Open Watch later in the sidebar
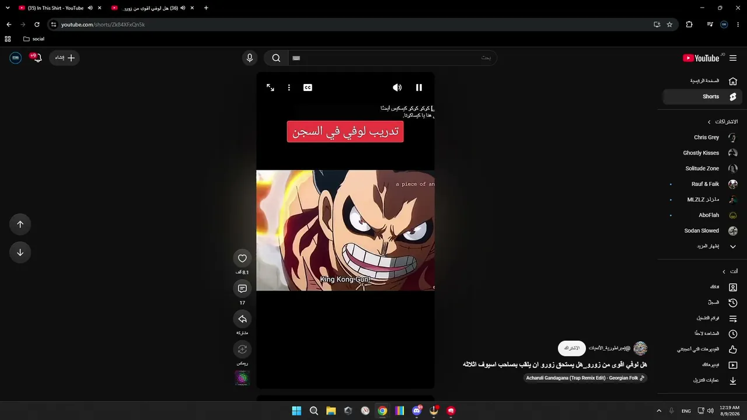This screenshot has width=747, height=420. click(x=703, y=334)
